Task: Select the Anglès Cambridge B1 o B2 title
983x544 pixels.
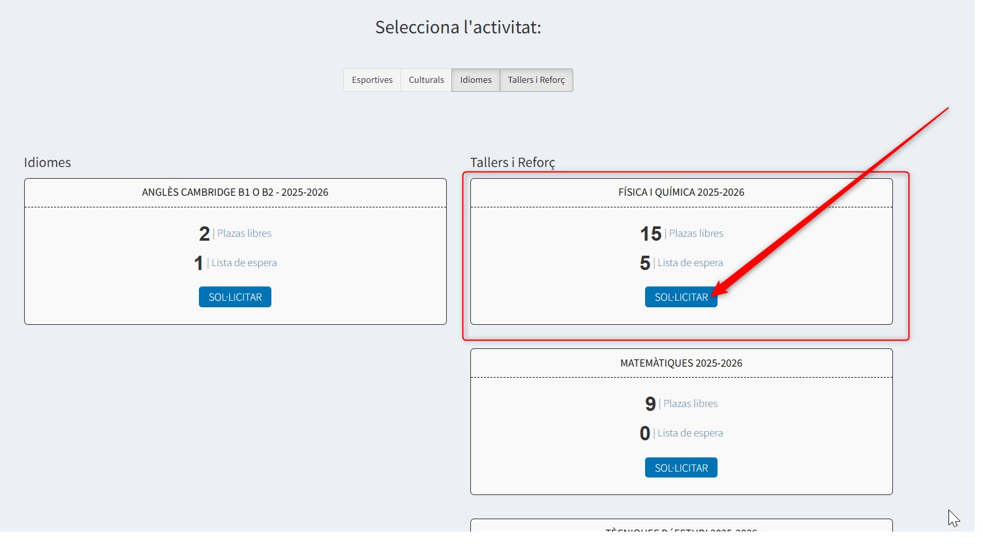Action: 235,192
